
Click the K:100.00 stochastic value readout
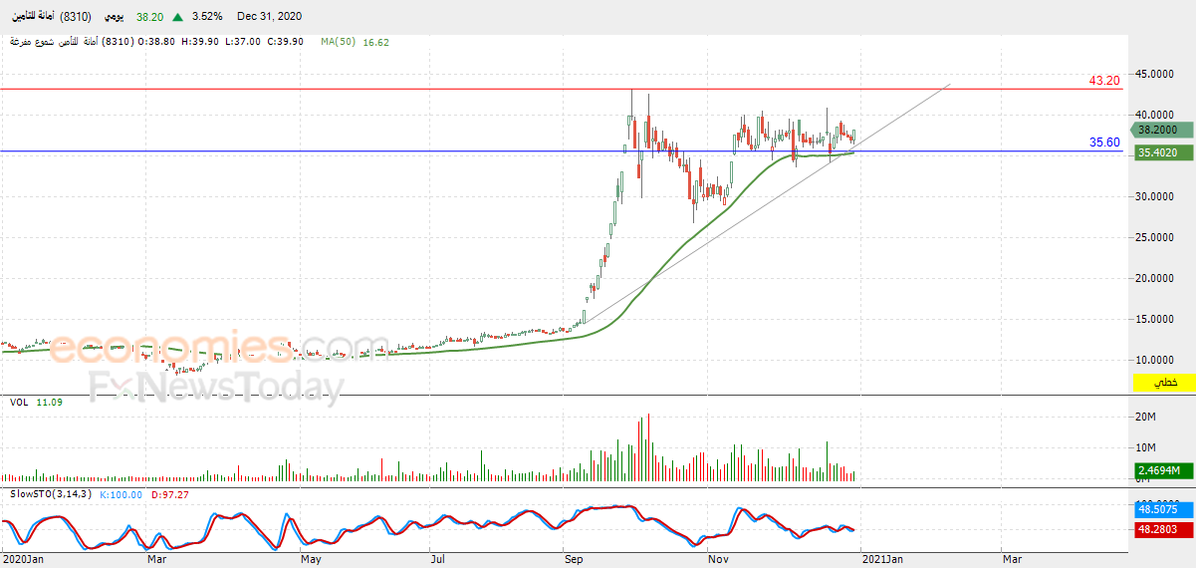[x=121, y=494]
